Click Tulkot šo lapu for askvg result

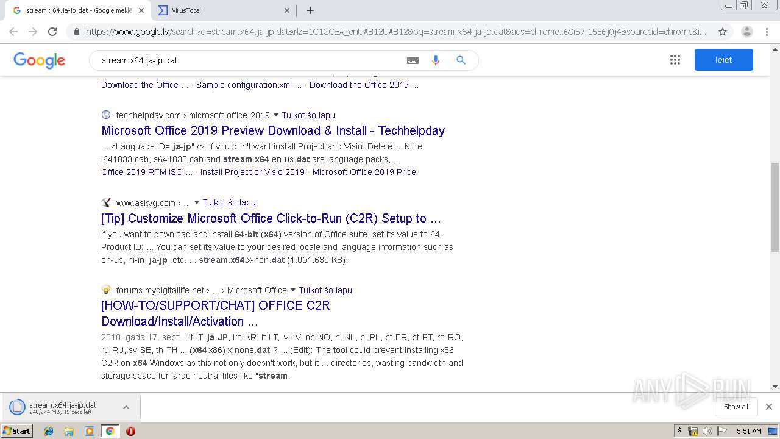pyautogui.click(x=229, y=202)
